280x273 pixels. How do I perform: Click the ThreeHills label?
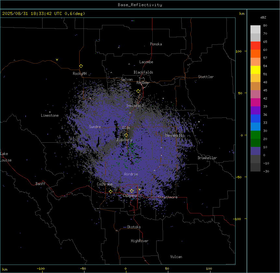coord(174,136)
